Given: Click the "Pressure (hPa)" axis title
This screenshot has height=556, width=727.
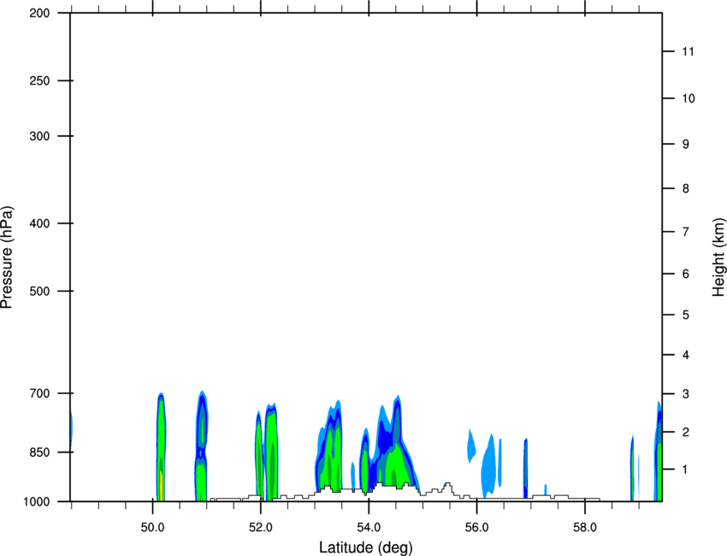Looking at the screenshot, I should pyautogui.click(x=7, y=257).
